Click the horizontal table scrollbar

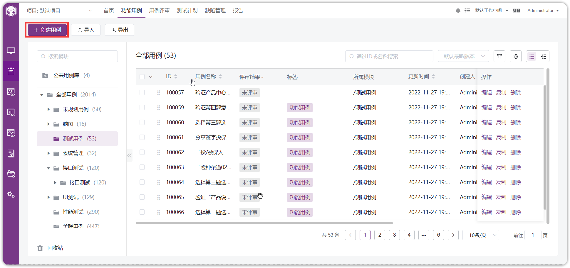pyautogui.click(x=264, y=223)
